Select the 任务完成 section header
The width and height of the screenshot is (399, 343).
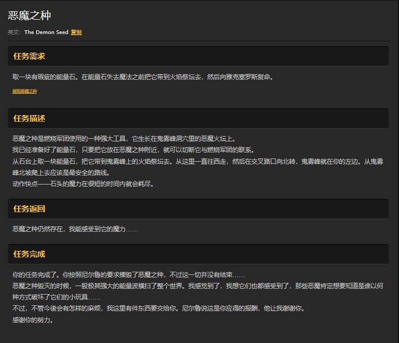coord(29,254)
